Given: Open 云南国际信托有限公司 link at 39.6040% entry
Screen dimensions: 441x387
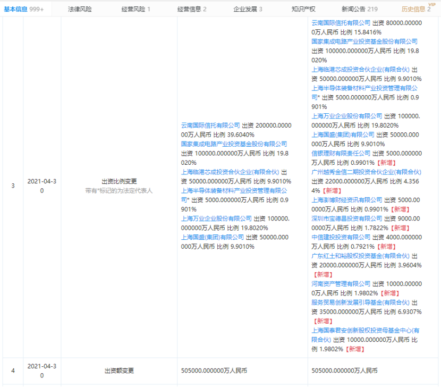Looking at the screenshot, I should pyautogui.click(x=210, y=125).
